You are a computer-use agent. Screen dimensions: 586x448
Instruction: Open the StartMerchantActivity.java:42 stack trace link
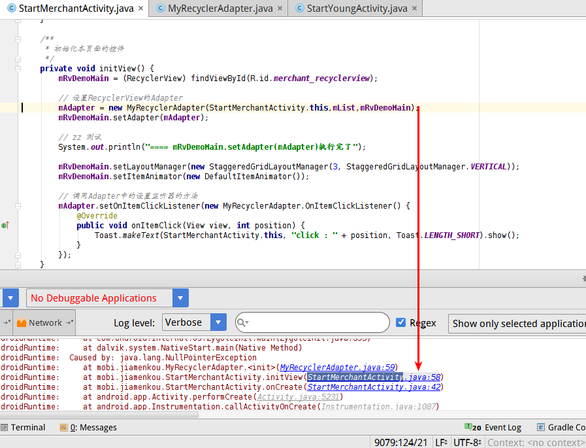pos(374,387)
